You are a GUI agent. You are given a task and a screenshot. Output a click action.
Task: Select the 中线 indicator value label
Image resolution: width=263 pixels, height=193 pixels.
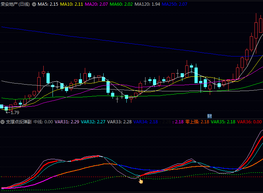coord(43,122)
